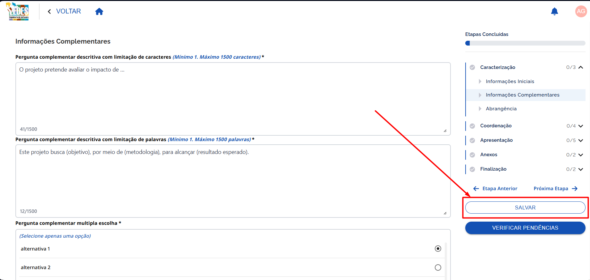Click the Etapas Concluídas label
Viewport: 590px width, 280px height.
487,34
